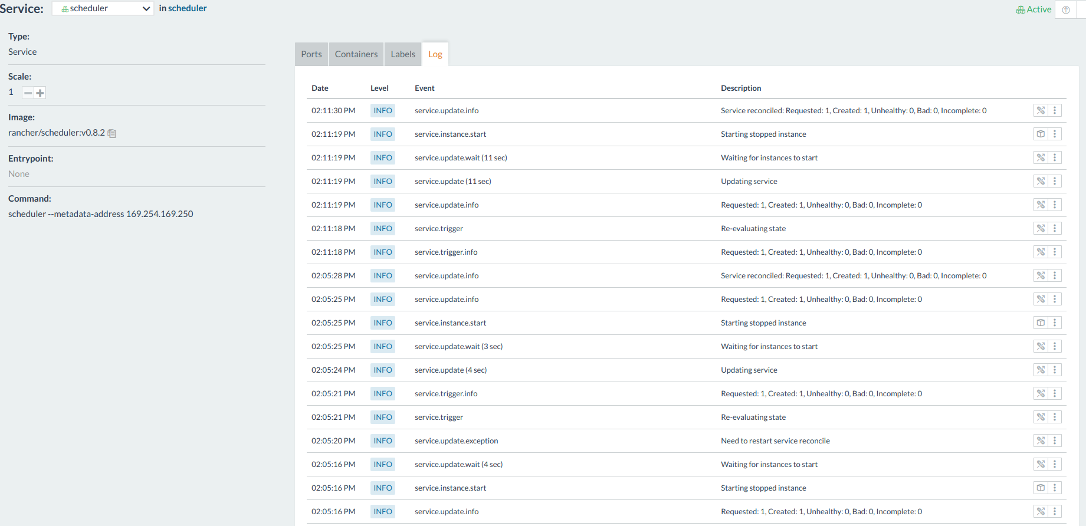
Task: Click link icon on service.update.wait (3 sec) row
Action: [1041, 346]
